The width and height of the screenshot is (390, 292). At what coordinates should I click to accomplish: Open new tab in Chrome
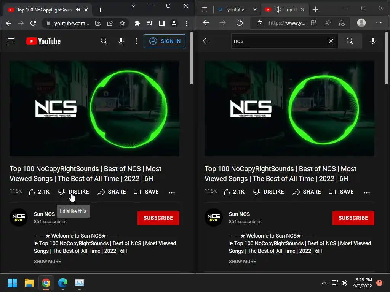(101, 10)
